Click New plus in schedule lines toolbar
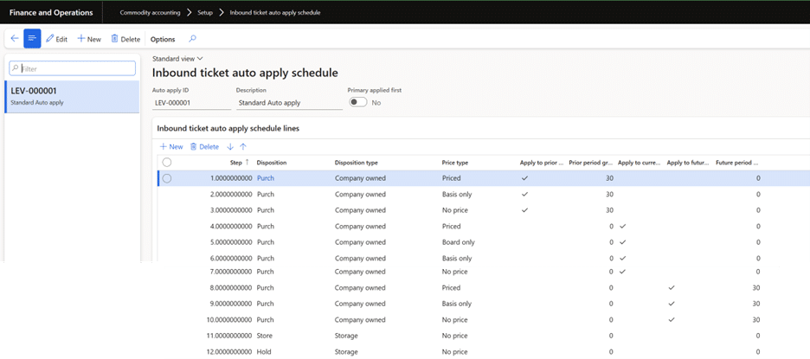Viewport: 810px width, 359px height. (x=170, y=147)
